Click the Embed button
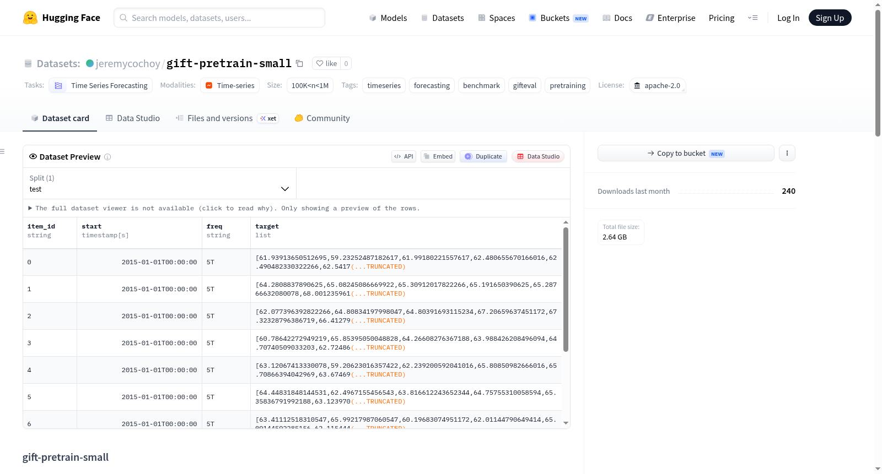The width and height of the screenshot is (882, 474). (438, 156)
